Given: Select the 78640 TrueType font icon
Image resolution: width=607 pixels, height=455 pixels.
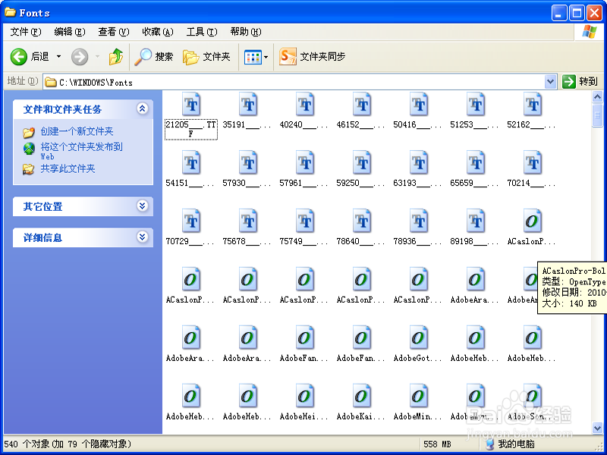Looking at the screenshot, I should [362, 221].
